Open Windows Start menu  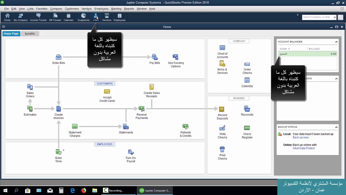[x=5, y=190]
